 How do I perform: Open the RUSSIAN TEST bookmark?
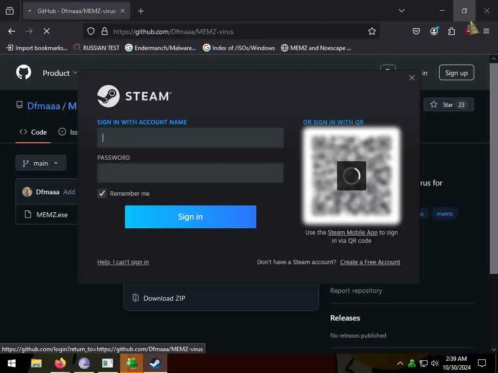[97, 48]
